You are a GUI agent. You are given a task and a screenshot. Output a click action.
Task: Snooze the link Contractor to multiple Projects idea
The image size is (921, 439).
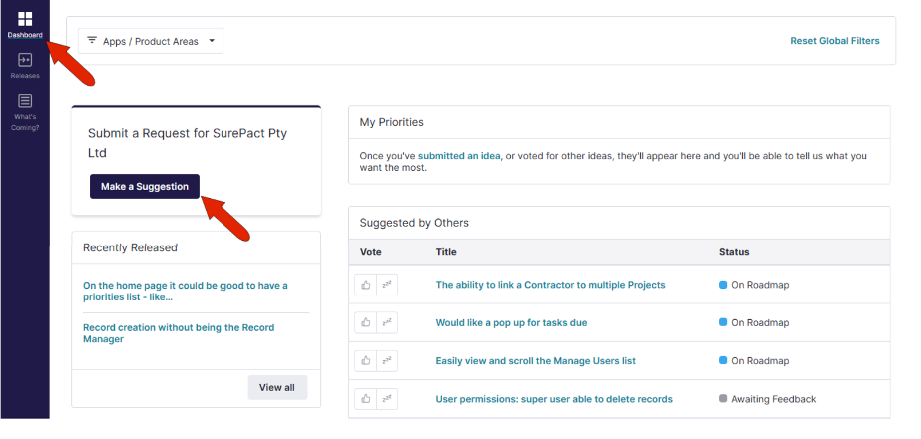[387, 285]
